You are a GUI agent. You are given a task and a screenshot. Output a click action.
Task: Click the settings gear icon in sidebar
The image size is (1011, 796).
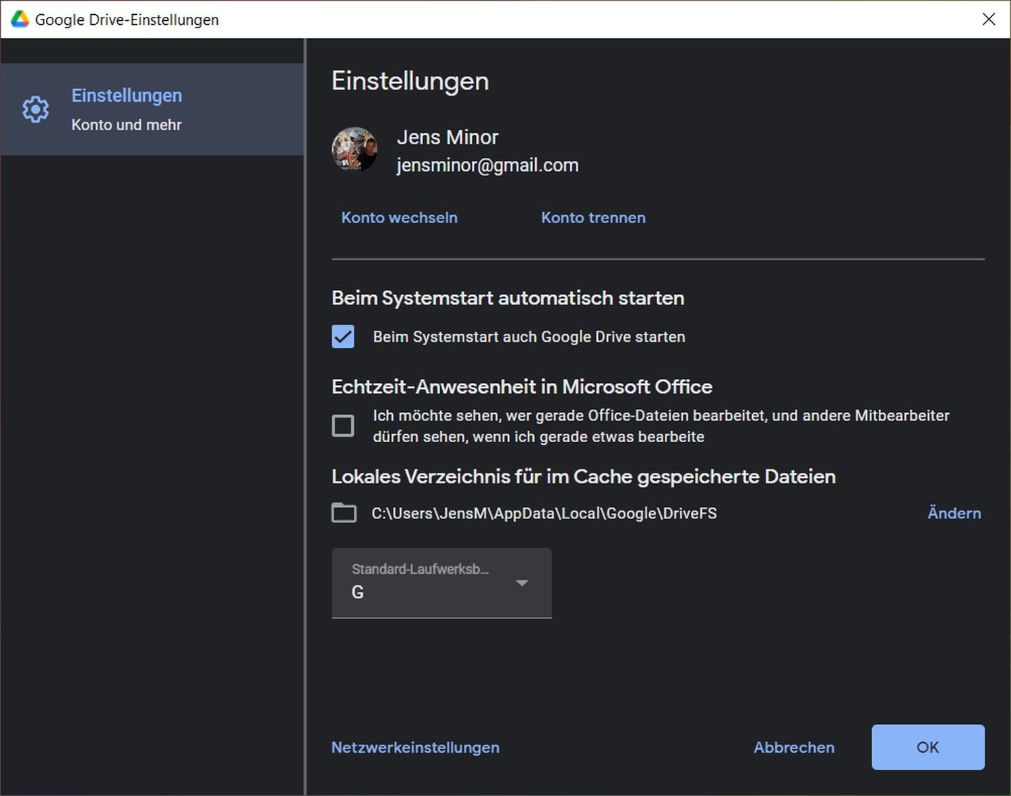coord(36,109)
